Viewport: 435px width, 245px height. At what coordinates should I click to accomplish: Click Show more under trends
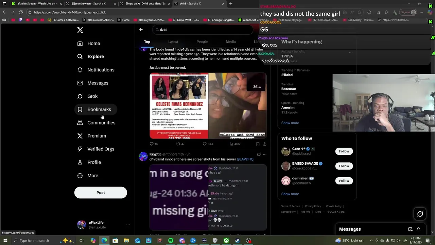click(x=290, y=123)
